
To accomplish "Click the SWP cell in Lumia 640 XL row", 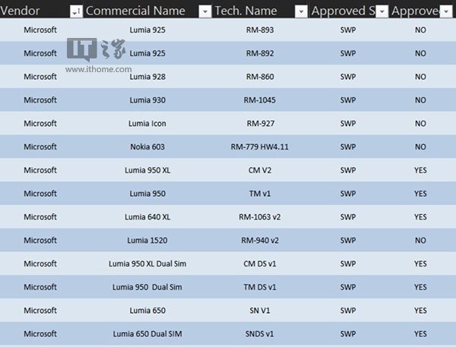I will pos(348,217).
